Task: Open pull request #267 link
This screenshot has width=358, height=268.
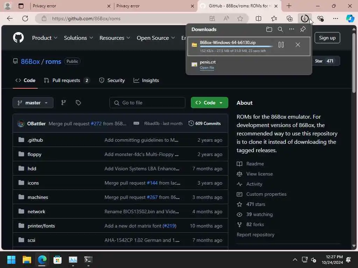Action: point(152,197)
